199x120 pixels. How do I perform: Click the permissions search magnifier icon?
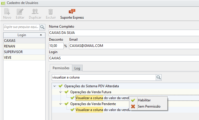tap(159, 77)
